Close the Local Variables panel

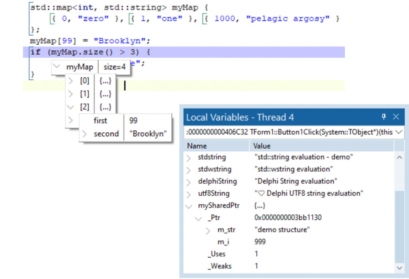[396, 117]
